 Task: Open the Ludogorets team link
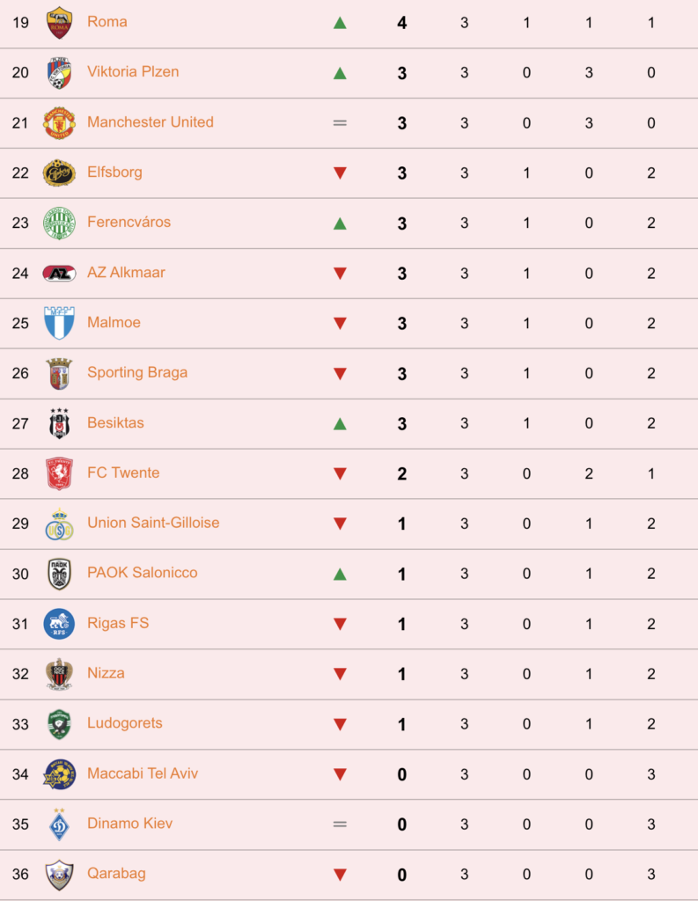click(125, 723)
